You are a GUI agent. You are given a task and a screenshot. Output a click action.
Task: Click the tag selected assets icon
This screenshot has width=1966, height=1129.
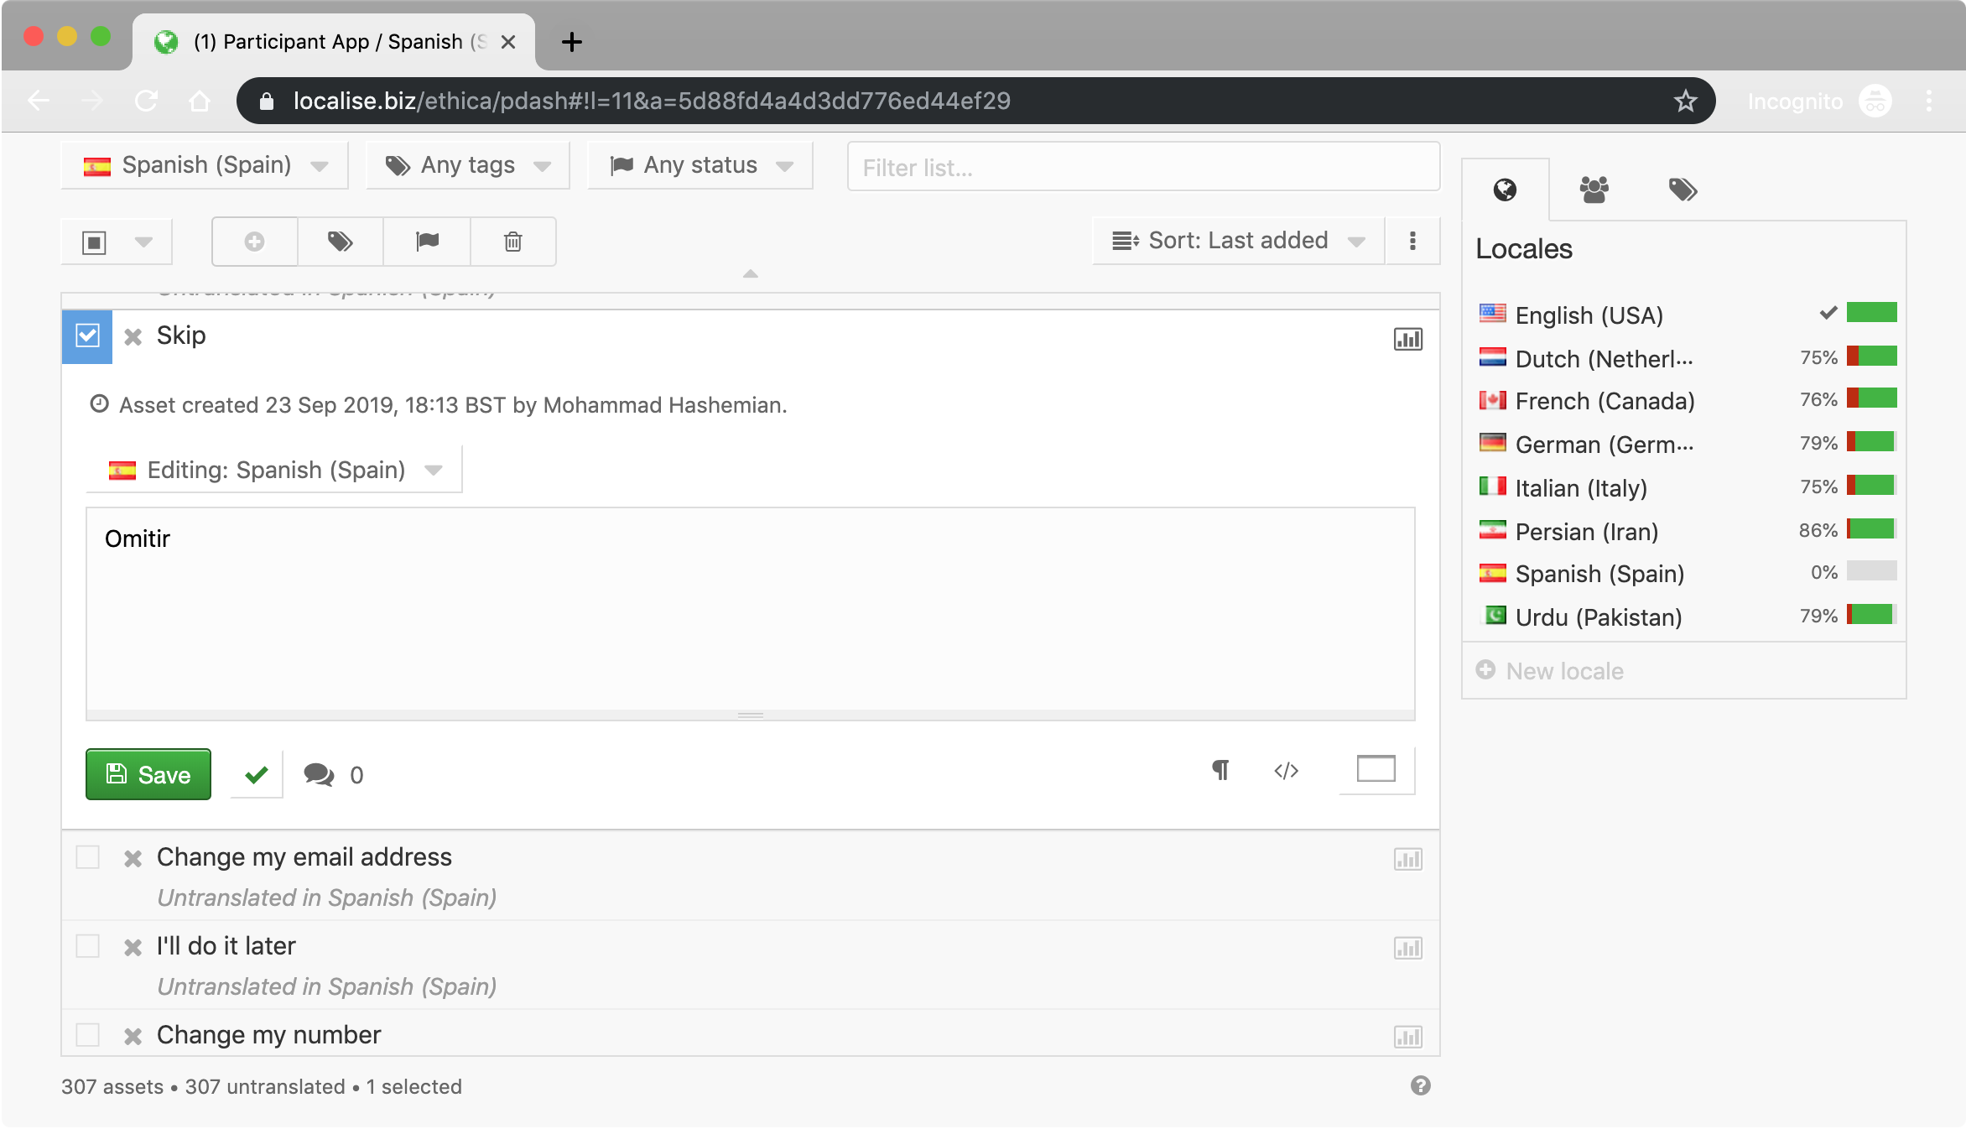tap(340, 242)
